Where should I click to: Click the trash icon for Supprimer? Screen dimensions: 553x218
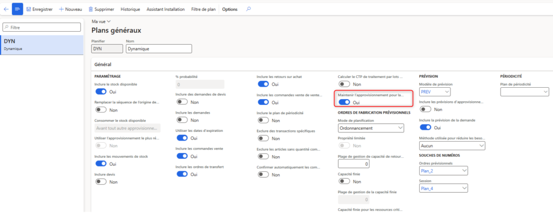(x=91, y=9)
